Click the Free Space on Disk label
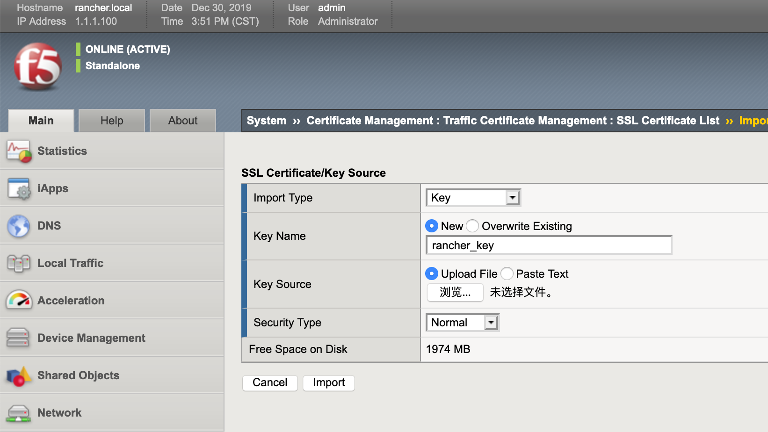 [298, 349]
